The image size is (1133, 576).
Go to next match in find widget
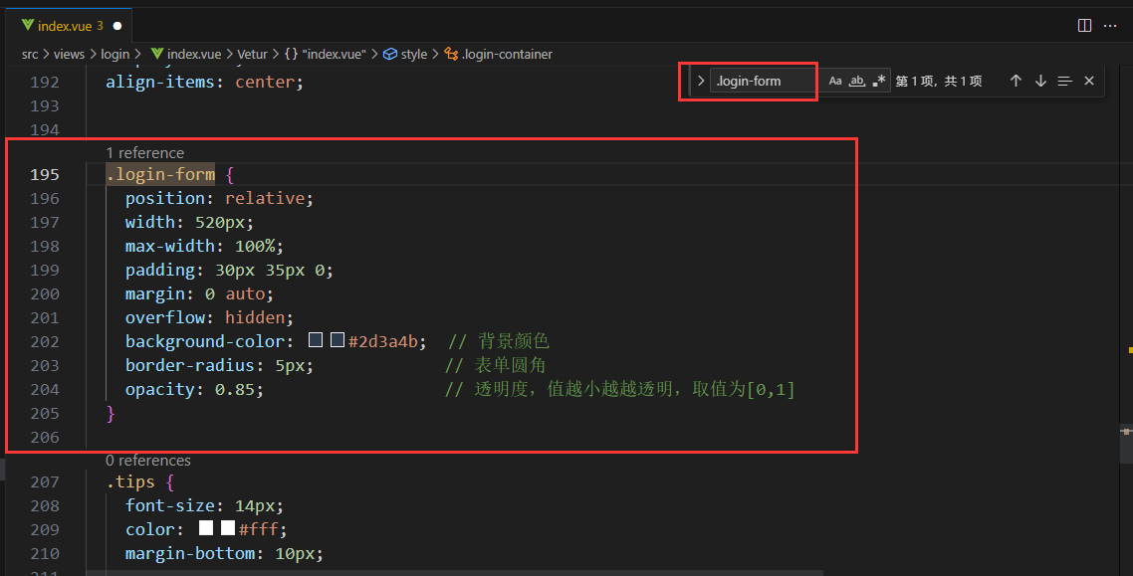click(1040, 81)
